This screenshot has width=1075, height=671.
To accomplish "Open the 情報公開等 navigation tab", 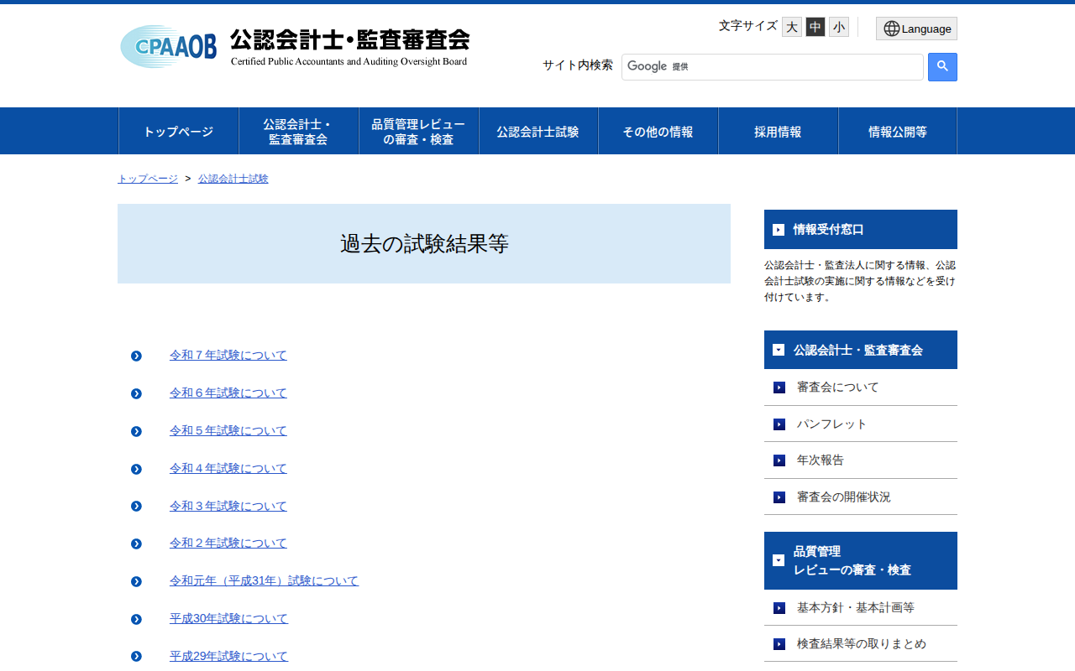I will (x=898, y=131).
